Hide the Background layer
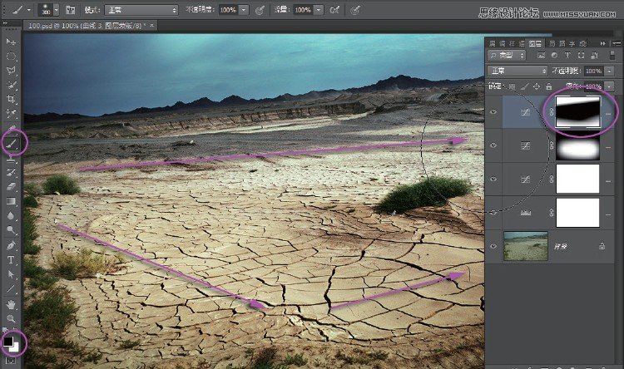Viewport: 624px width, 369px height. point(493,246)
